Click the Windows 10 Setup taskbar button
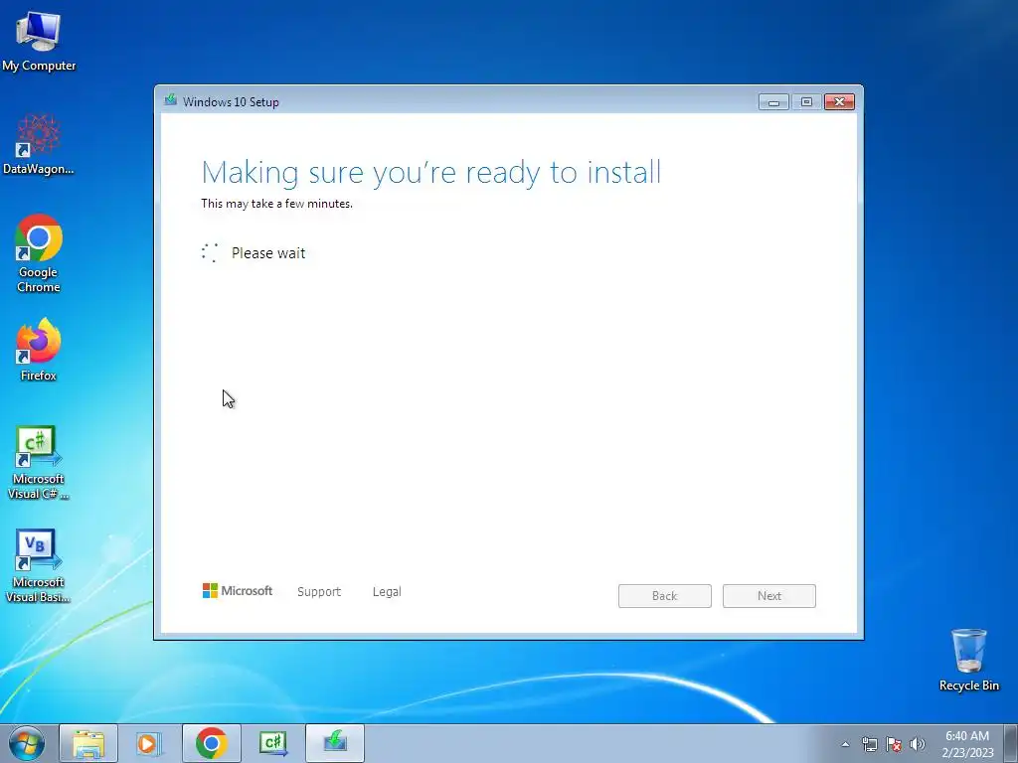Image resolution: width=1018 pixels, height=763 pixels. (x=335, y=743)
